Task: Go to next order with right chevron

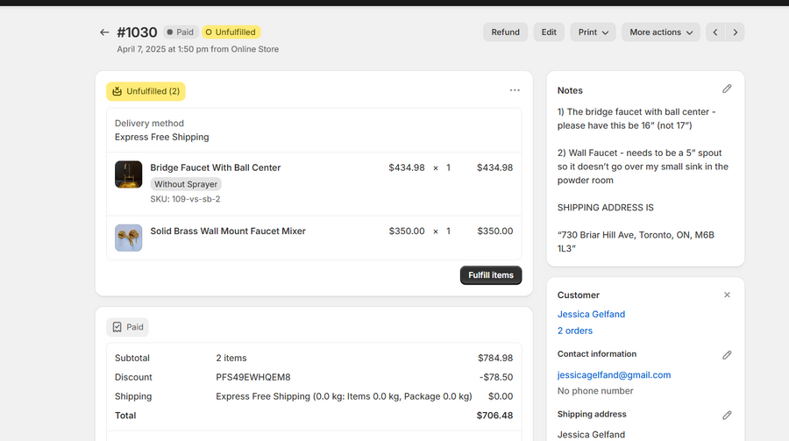Action: pos(736,32)
